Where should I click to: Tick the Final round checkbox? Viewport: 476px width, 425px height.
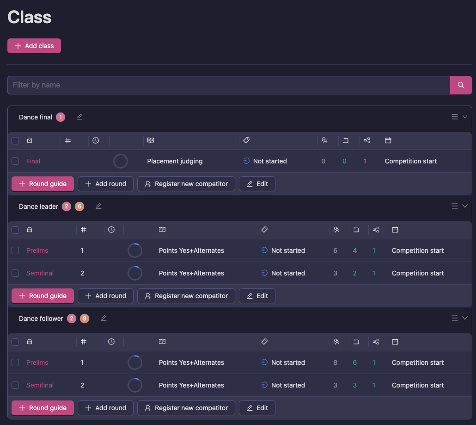click(x=15, y=161)
